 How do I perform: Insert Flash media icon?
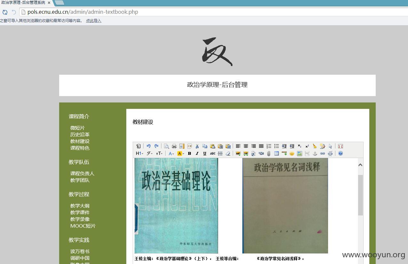click(253, 154)
